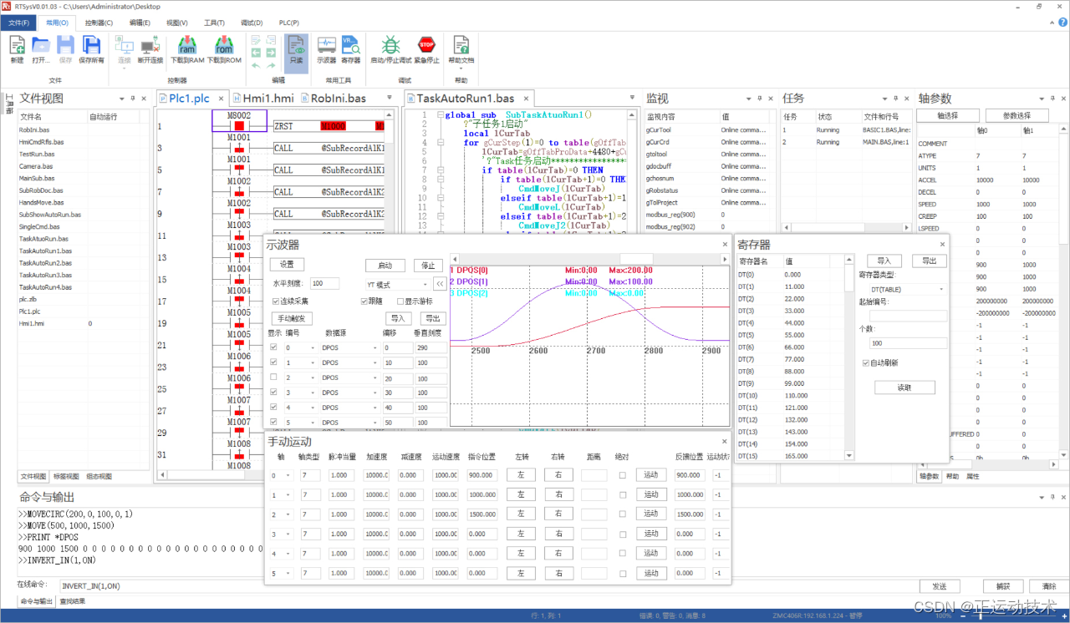Open the Controller (控制器) ribbon tab
1070x623 pixels.
click(99, 23)
